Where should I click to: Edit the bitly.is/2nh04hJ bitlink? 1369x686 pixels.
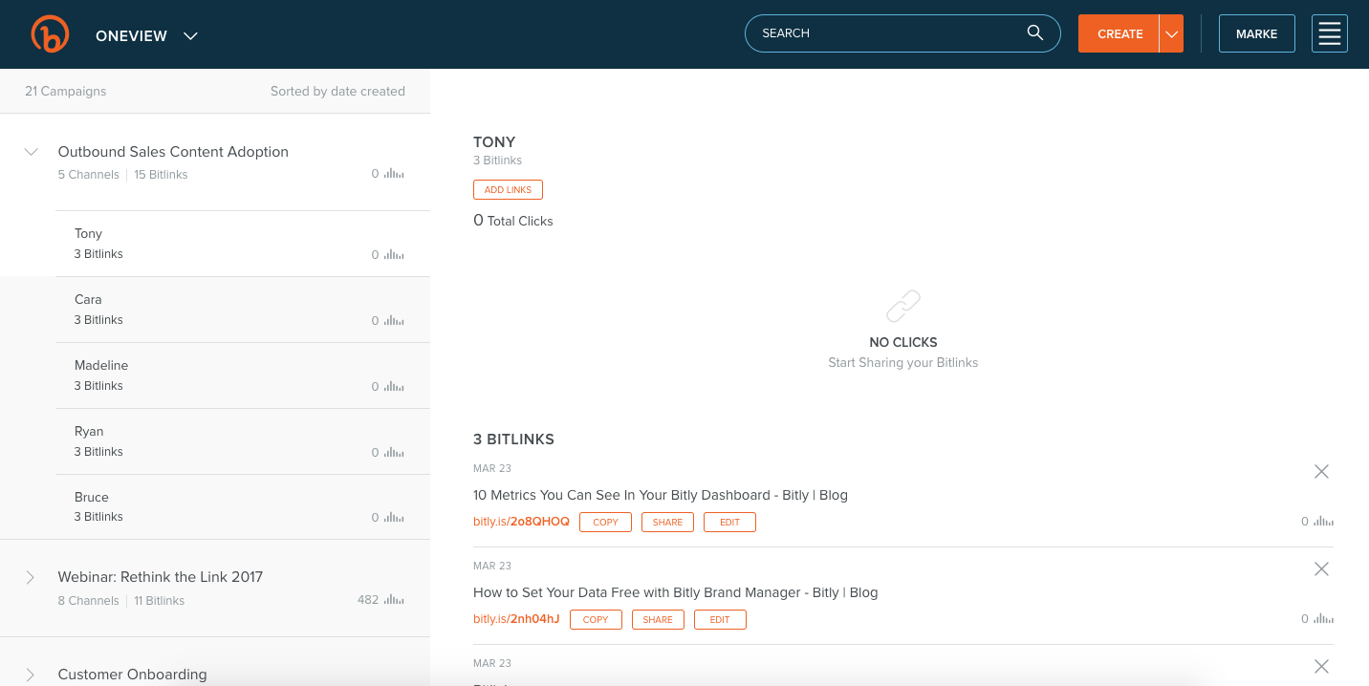click(x=720, y=620)
